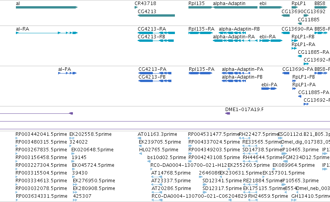Viewport: 330px width, 202px height.
Task: Click the CG13690-PA protein label
Action: coord(298,69)
